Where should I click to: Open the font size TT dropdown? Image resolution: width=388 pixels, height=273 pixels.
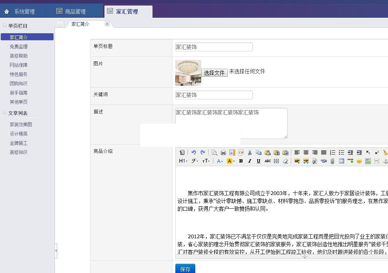pyautogui.click(x=206, y=161)
